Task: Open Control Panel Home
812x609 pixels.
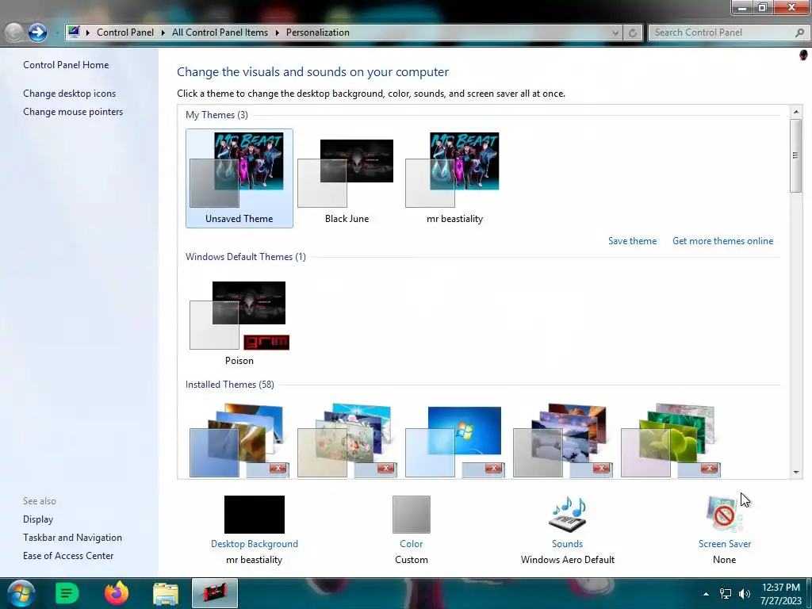Action: [x=66, y=65]
